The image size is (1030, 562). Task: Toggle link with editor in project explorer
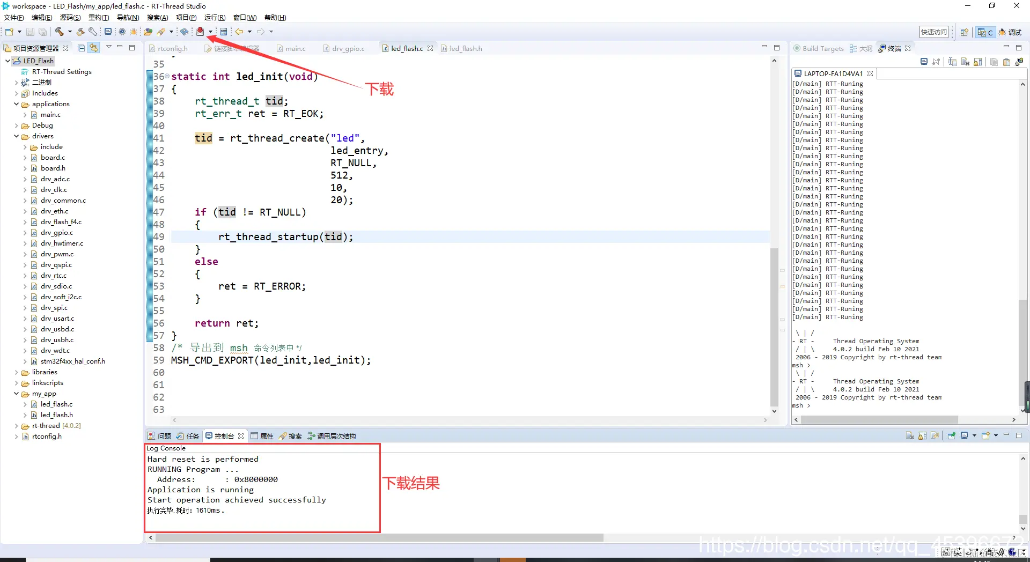(94, 48)
